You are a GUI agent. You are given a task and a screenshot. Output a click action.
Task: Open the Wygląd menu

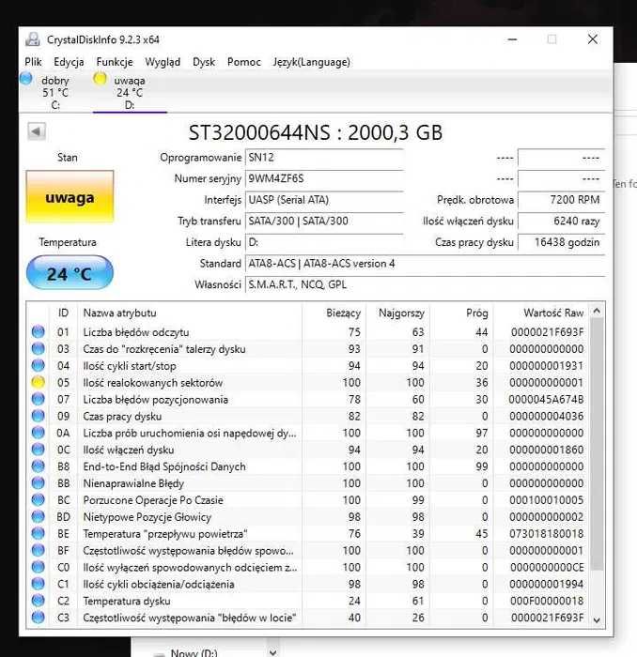(x=163, y=62)
